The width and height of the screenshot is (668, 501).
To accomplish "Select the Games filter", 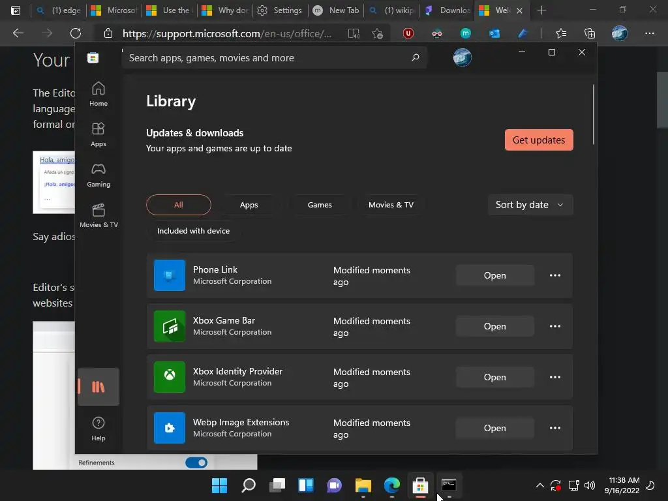I will pyautogui.click(x=320, y=205).
